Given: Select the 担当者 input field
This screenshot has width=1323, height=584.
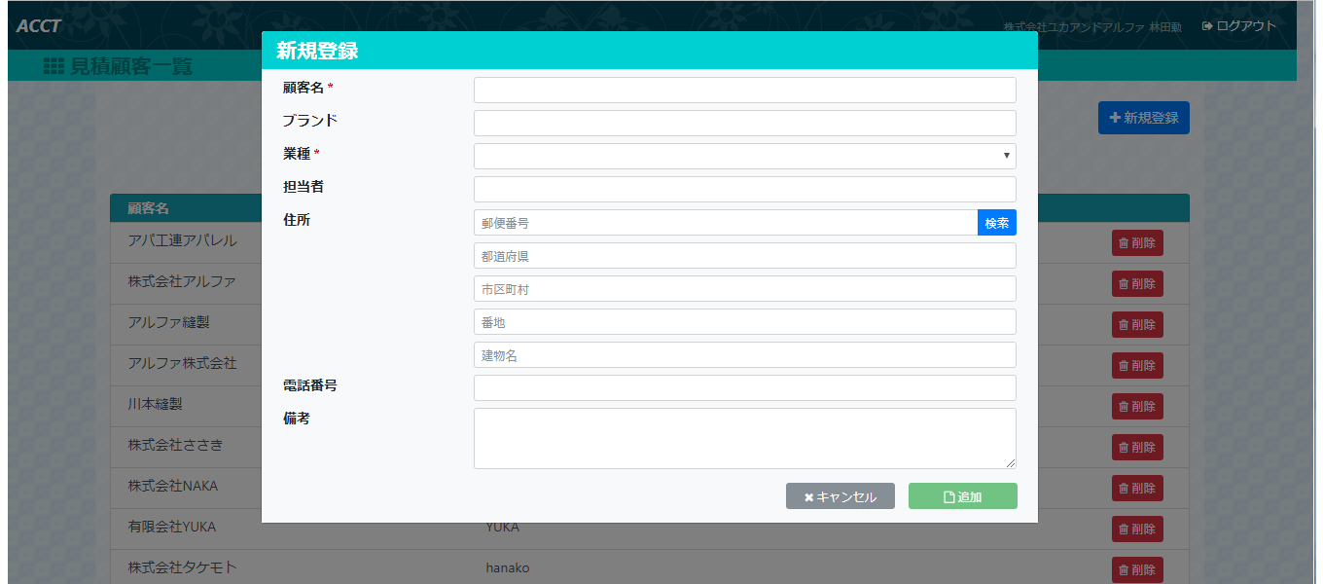Looking at the screenshot, I should coord(744,189).
